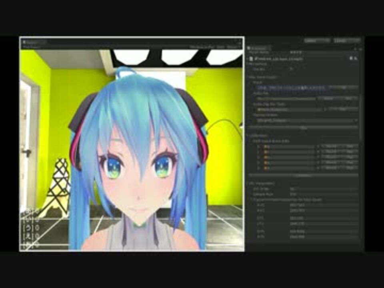Open the Layers dropdown in the top toolbar

click(317, 40)
